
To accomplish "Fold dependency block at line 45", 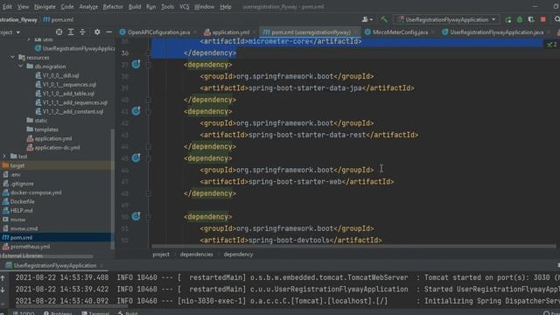I will [149, 158].
